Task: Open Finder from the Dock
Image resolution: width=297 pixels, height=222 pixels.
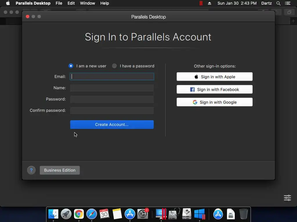Action: pos(53,214)
